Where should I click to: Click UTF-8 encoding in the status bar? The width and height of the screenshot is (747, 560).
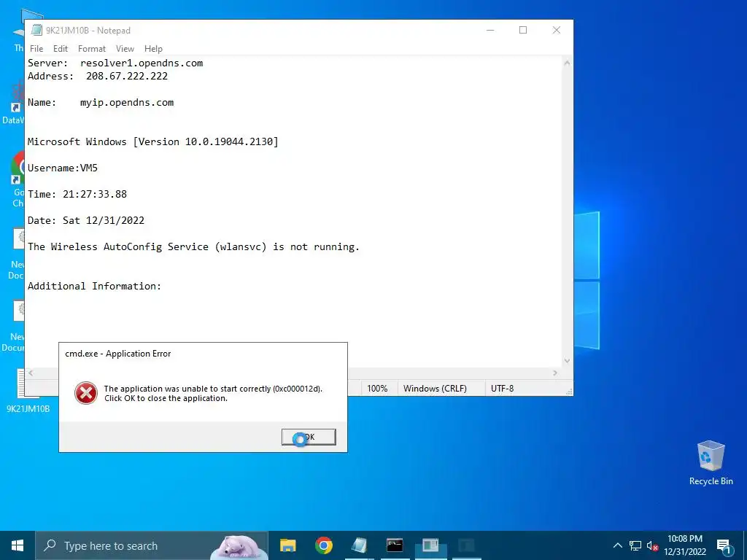[x=502, y=389]
